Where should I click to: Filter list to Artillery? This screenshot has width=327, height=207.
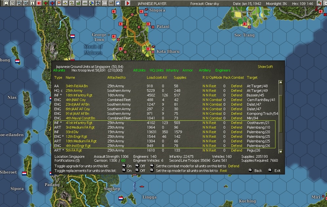pos(205,70)
